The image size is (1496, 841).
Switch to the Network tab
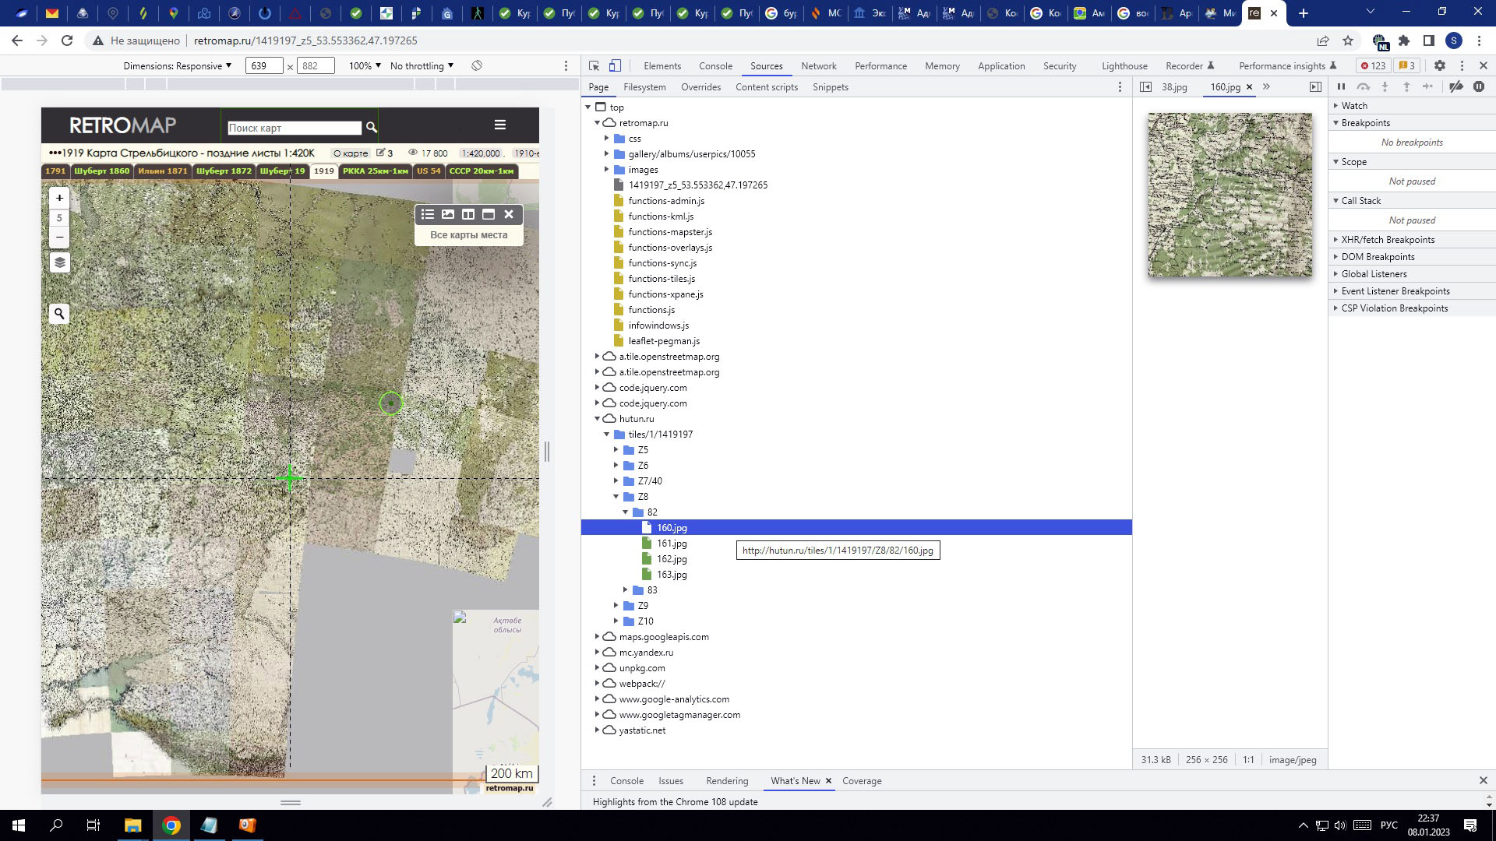[x=818, y=66]
